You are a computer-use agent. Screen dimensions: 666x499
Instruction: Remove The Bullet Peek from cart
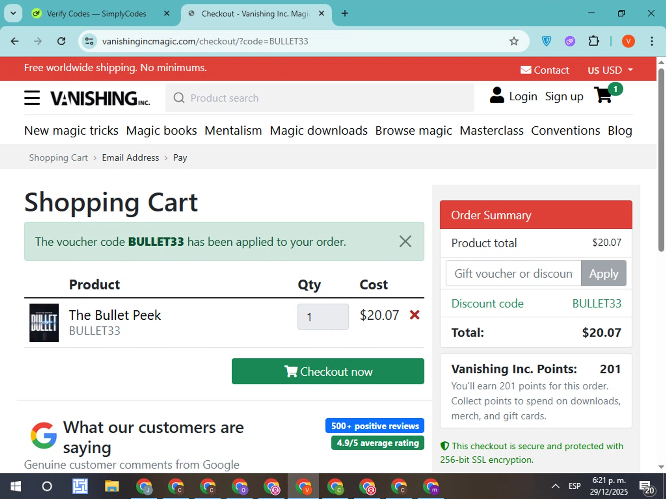pos(415,315)
